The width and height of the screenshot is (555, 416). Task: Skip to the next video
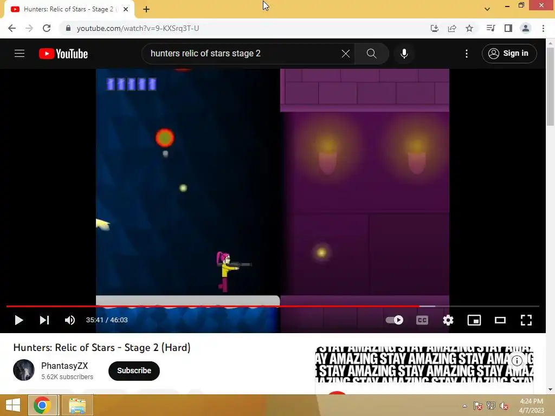click(x=44, y=320)
